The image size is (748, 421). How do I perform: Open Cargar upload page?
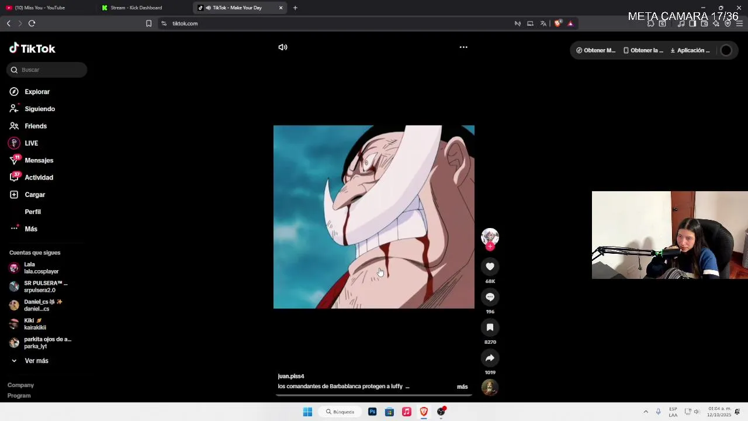click(34, 195)
